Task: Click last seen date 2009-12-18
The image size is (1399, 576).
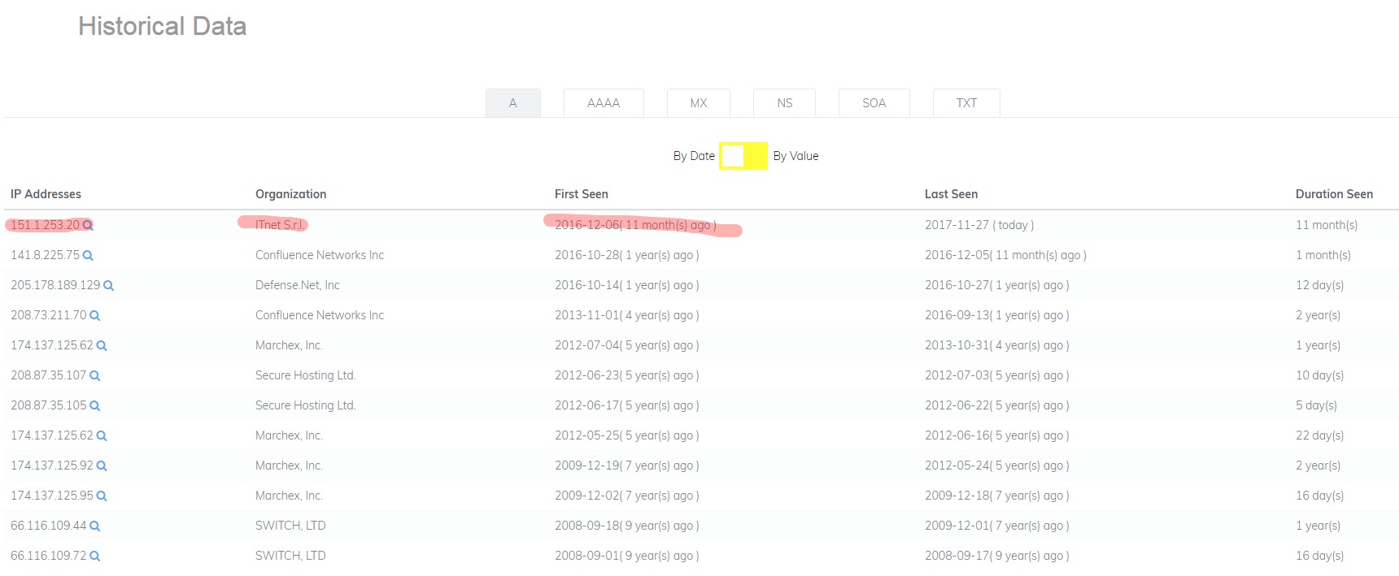Action: 997,496
